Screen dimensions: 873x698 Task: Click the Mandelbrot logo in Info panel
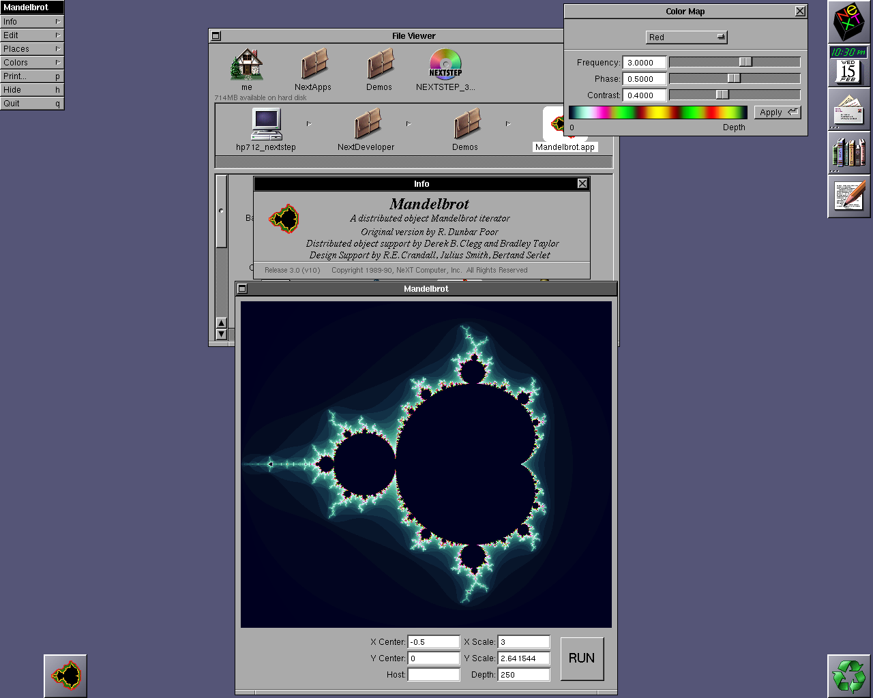pos(284,219)
